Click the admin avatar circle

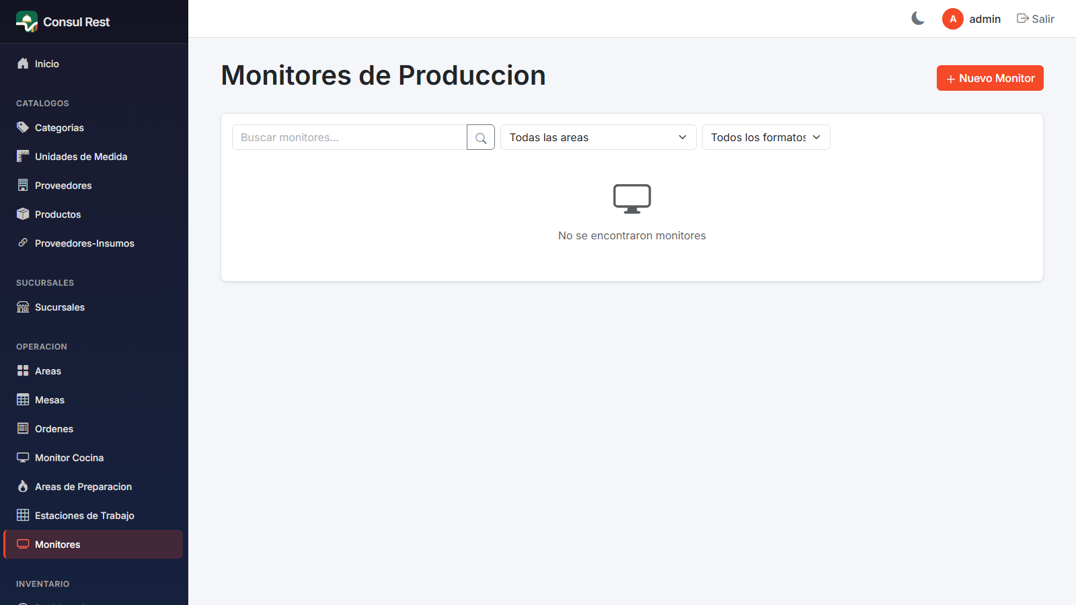[953, 19]
